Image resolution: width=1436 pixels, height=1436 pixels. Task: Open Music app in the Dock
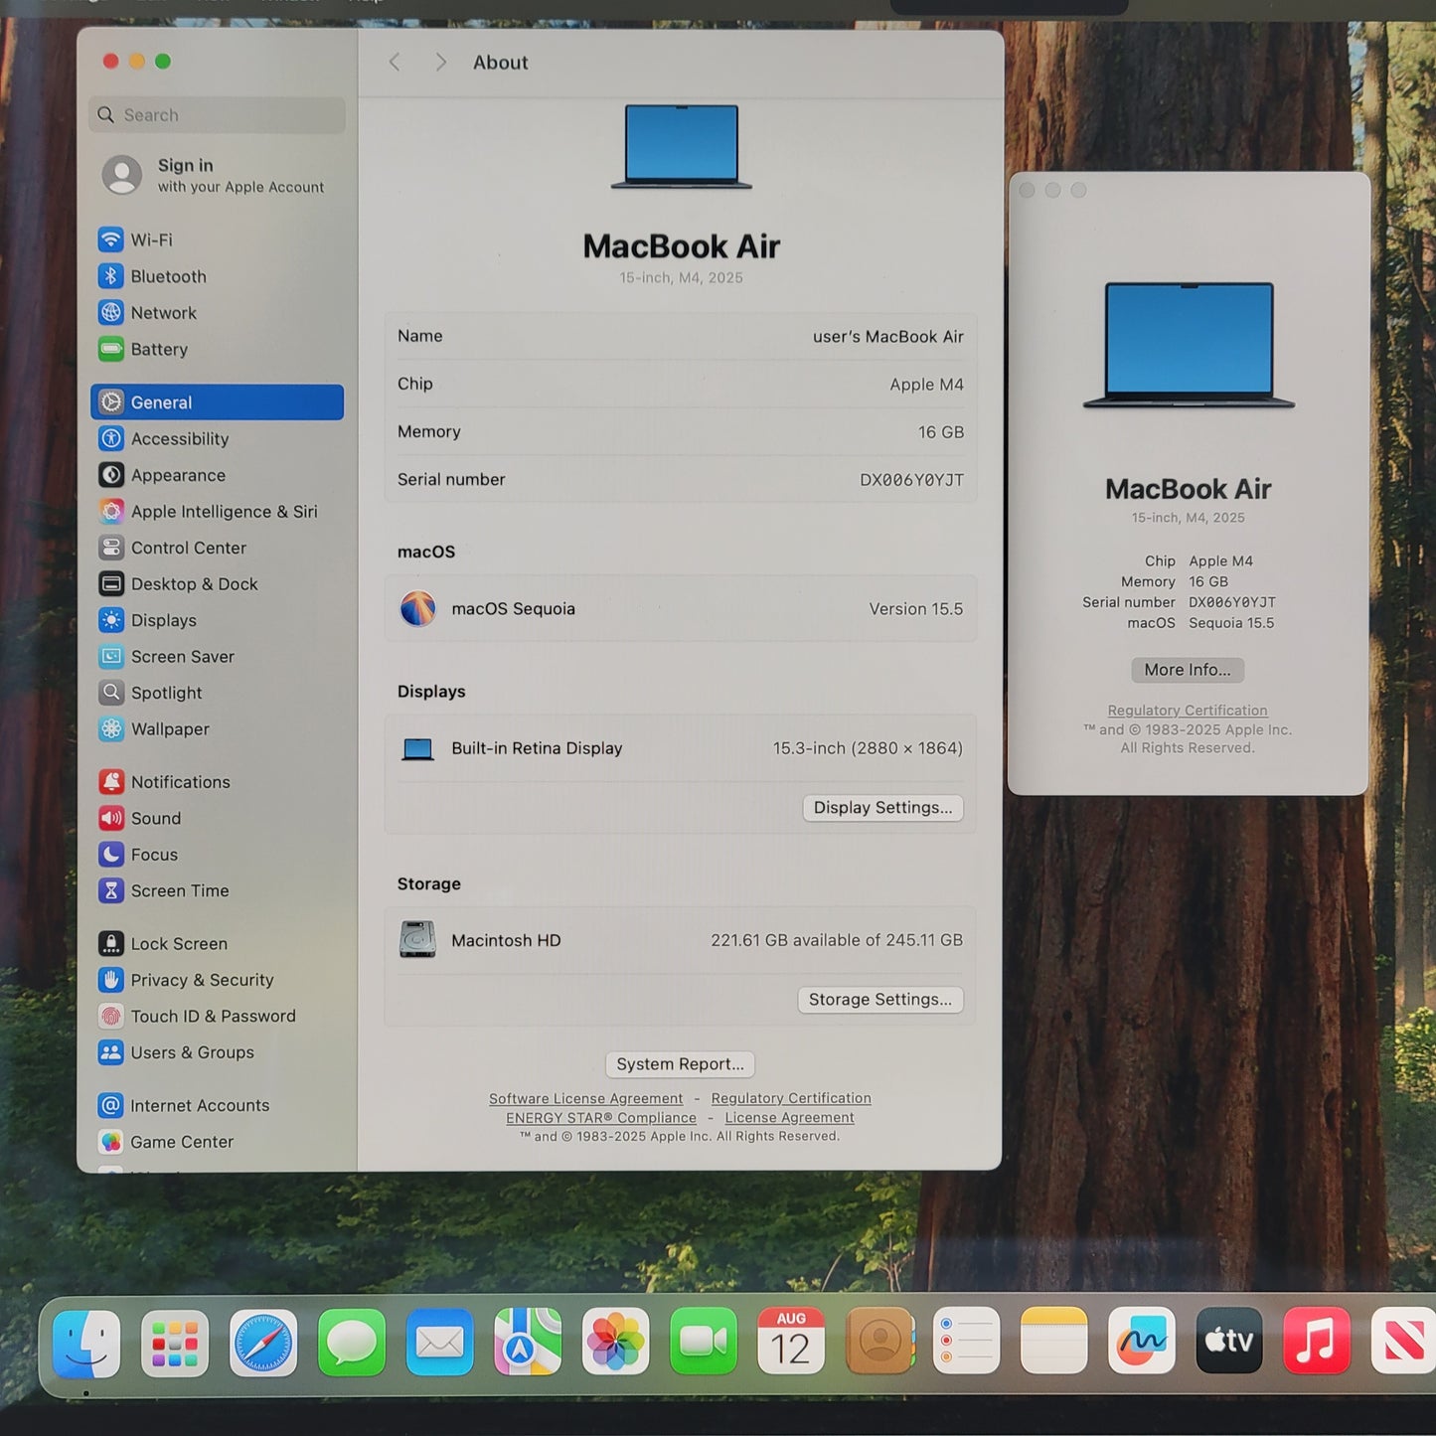pos(1317,1342)
